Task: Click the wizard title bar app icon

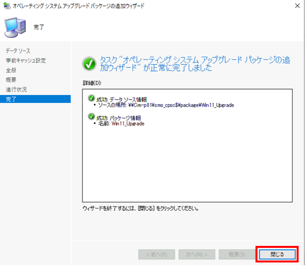Action: point(7,6)
